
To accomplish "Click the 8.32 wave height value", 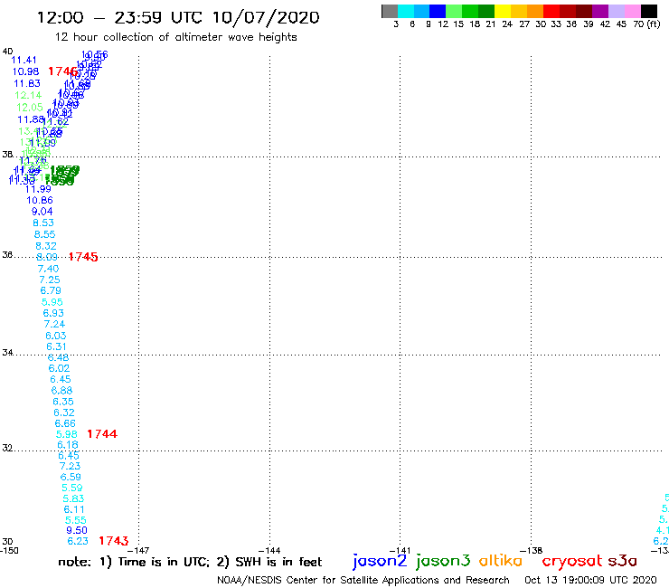I will tap(46, 246).
